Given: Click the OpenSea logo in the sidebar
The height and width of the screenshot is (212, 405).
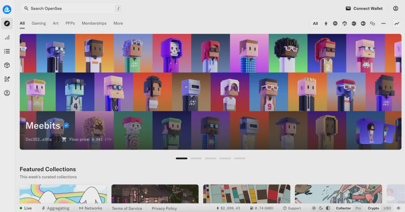Looking at the screenshot, I should click(7, 9).
